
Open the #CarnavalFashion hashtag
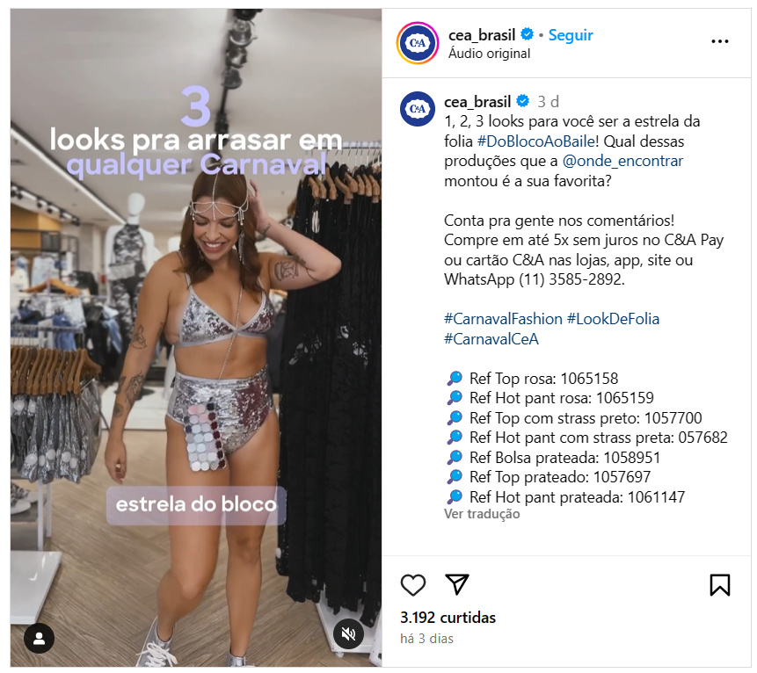[503, 319]
